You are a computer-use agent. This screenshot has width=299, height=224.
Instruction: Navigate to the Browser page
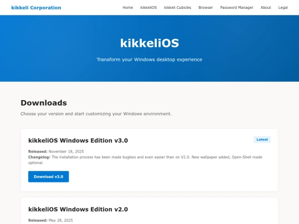click(205, 8)
